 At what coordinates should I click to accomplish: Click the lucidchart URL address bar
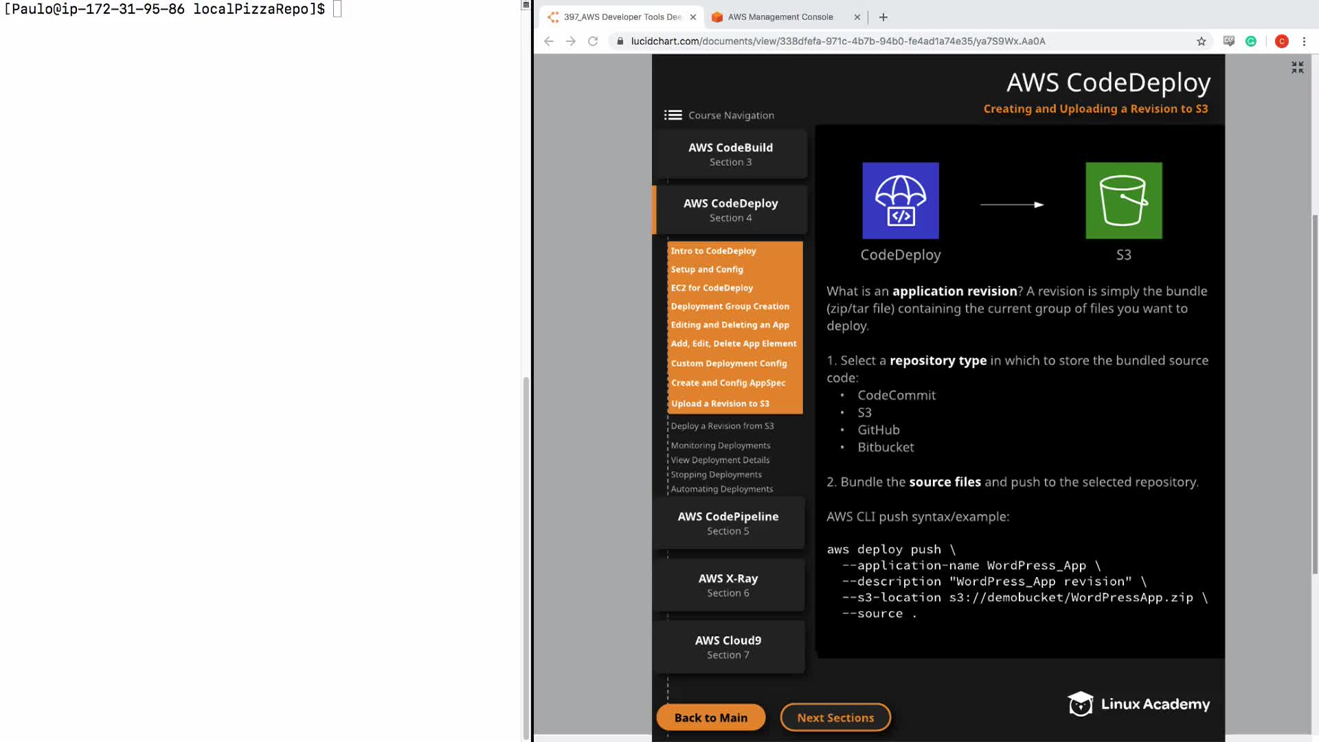[x=837, y=41]
